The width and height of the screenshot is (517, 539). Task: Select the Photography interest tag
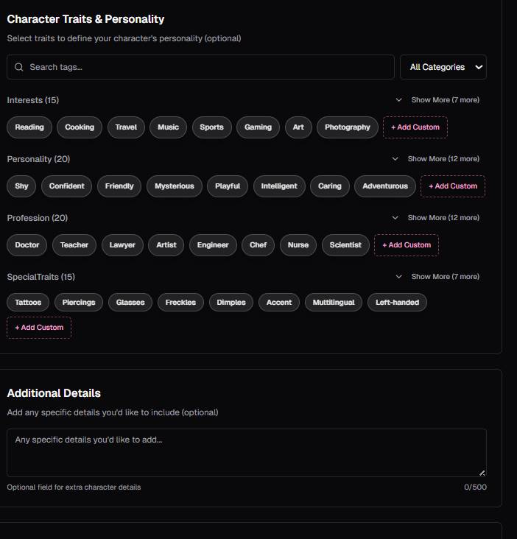pos(348,127)
